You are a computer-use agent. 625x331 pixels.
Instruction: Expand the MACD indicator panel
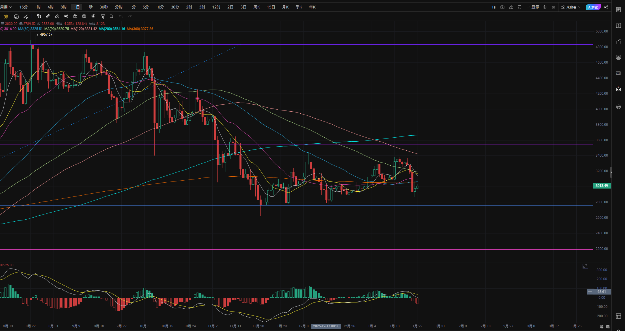pos(585,266)
